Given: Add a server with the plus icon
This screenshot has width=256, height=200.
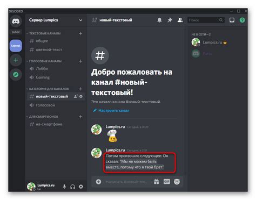Looking at the screenshot, I should pyautogui.click(x=16, y=60).
